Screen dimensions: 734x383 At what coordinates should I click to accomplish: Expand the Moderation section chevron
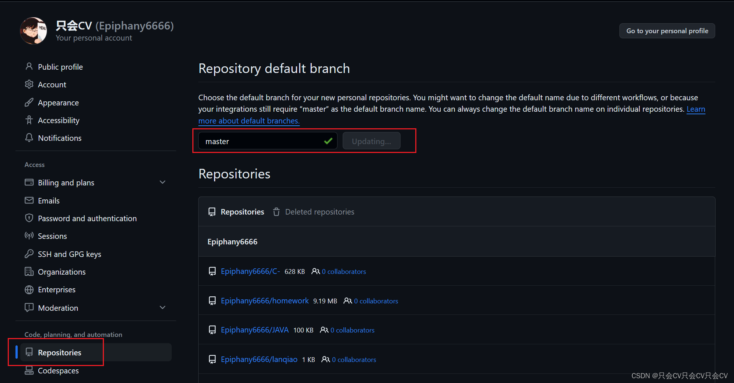[x=162, y=308]
